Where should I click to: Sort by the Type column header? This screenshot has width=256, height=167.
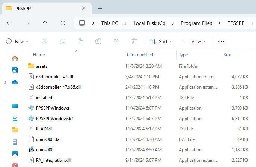(x=183, y=55)
